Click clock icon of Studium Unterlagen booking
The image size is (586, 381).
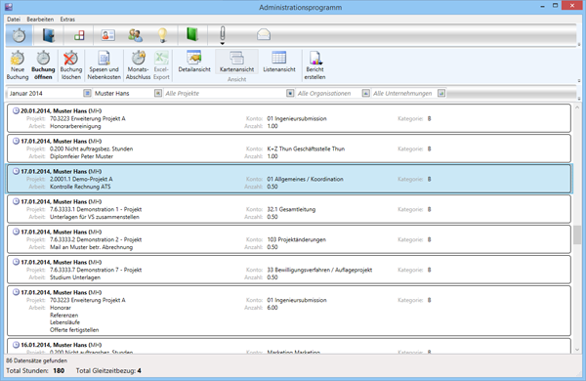tap(16, 262)
